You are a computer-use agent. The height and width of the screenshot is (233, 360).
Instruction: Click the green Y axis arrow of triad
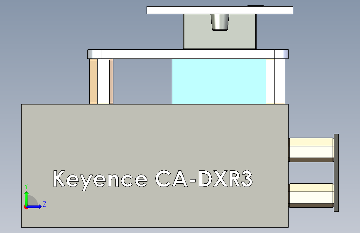pyautogui.click(x=27, y=199)
